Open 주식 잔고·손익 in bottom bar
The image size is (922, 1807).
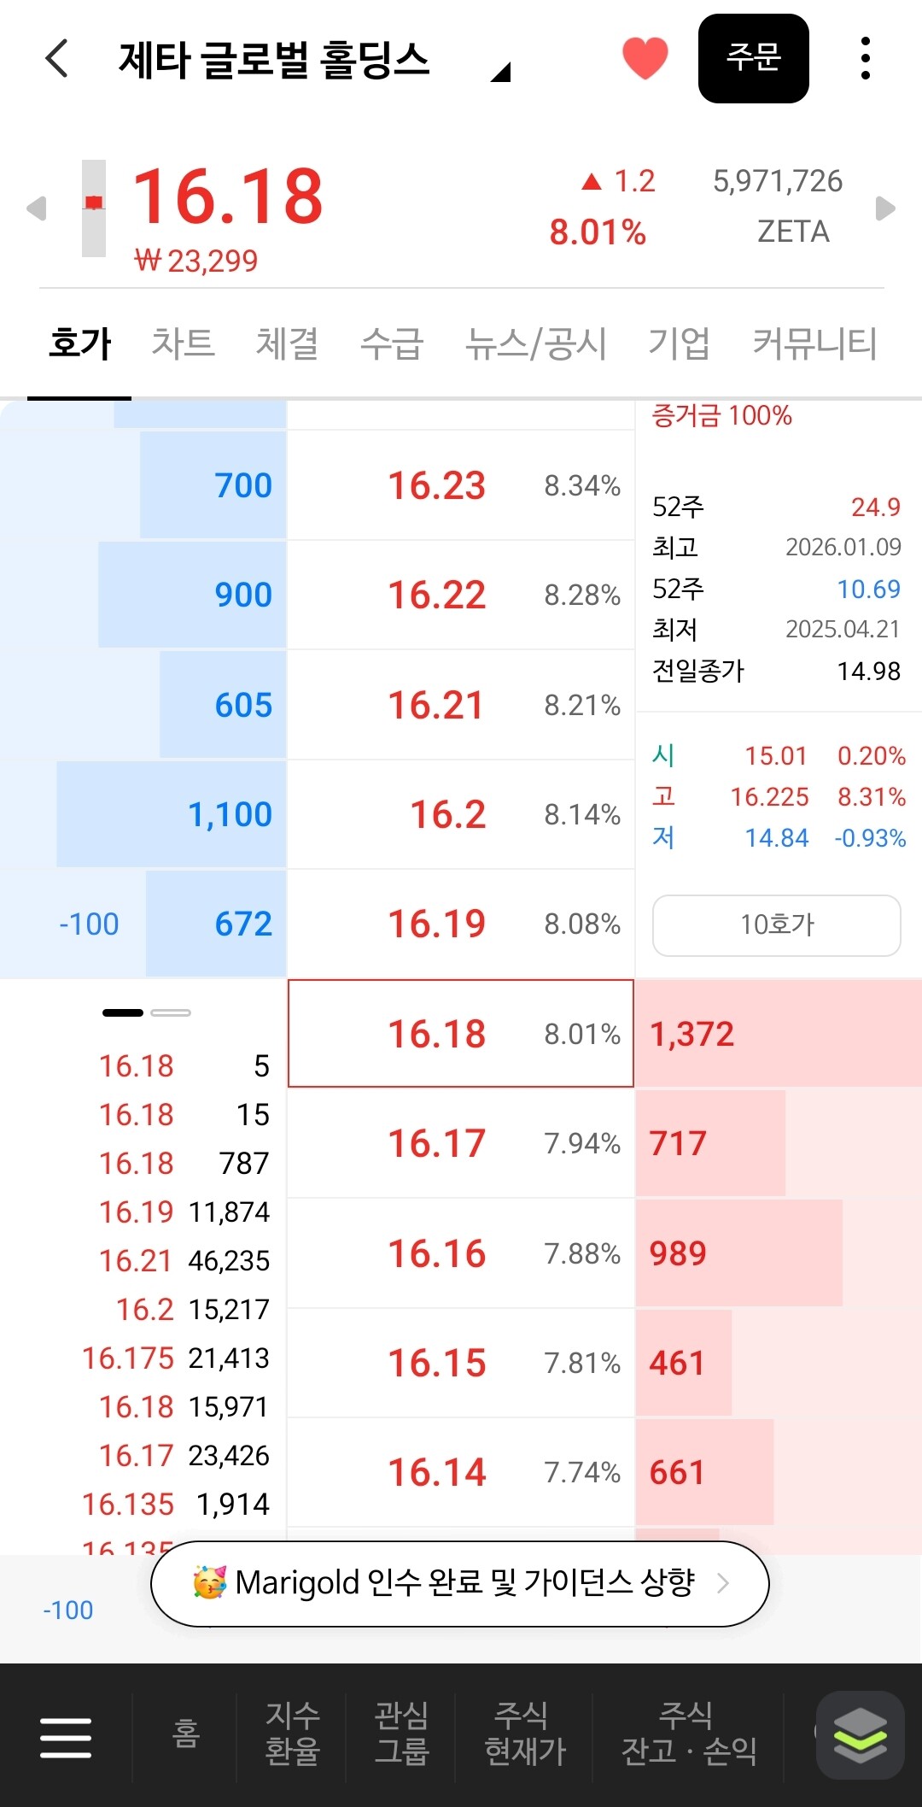688,1732
